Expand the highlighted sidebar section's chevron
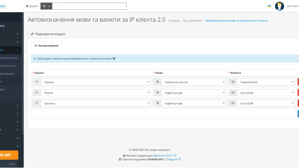The height and width of the screenshot is (168, 299). tap(18, 50)
